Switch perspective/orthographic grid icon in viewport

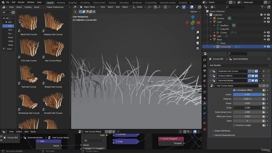point(198,48)
